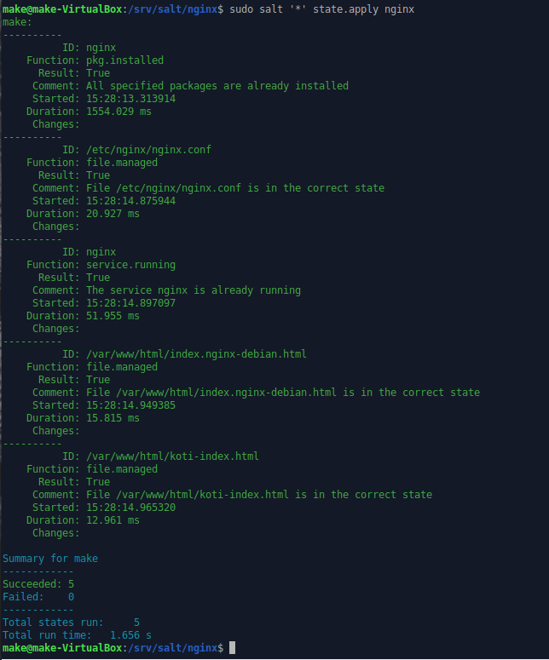Image resolution: width=549 pixels, height=660 pixels.
Task: Click the 51.955 ms duration value
Action: click(113, 316)
